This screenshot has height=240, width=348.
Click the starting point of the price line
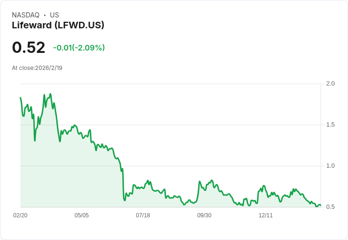coord(20,98)
